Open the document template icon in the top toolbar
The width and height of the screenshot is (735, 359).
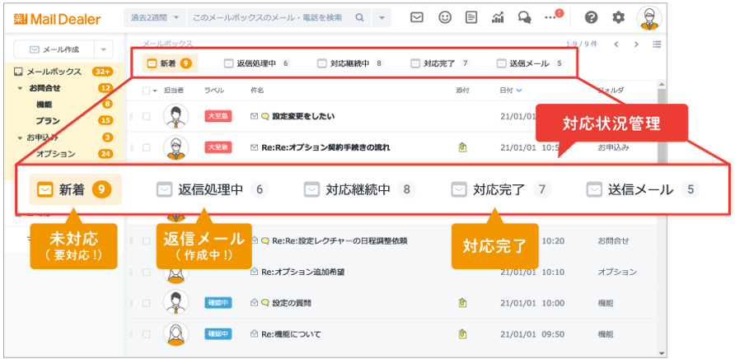click(471, 17)
